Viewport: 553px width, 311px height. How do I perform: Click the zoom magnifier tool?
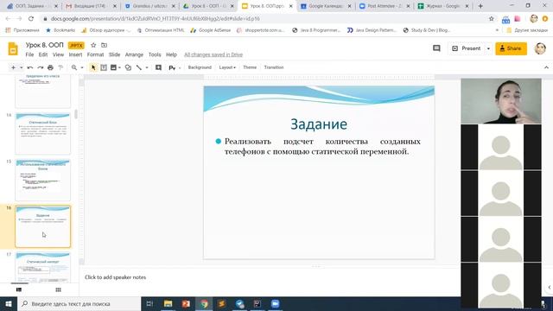point(74,67)
